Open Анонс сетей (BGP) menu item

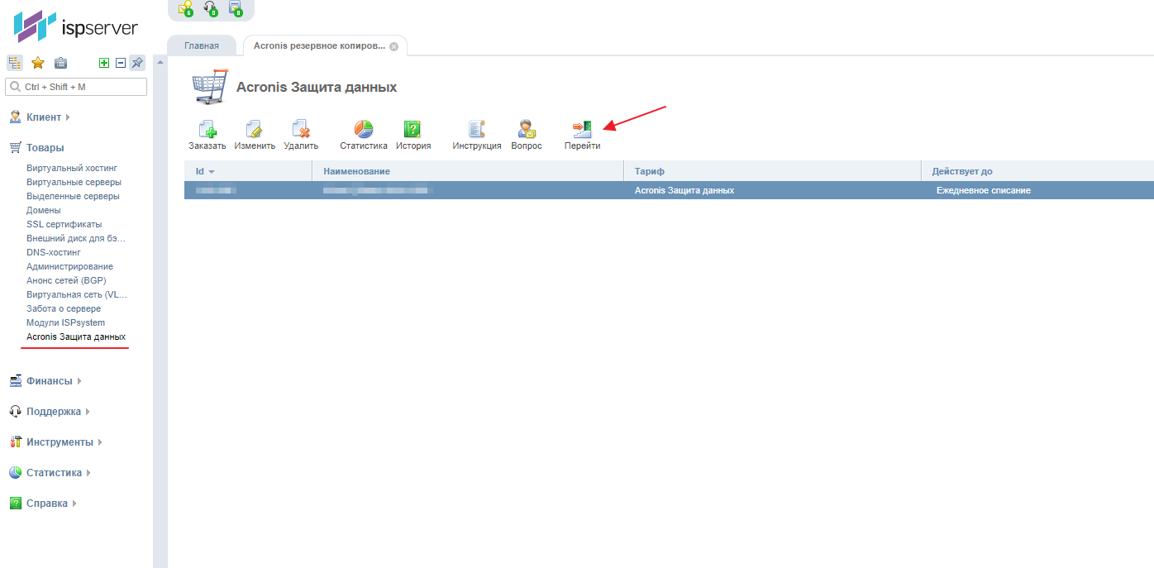pyautogui.click(x=66, y=281)
